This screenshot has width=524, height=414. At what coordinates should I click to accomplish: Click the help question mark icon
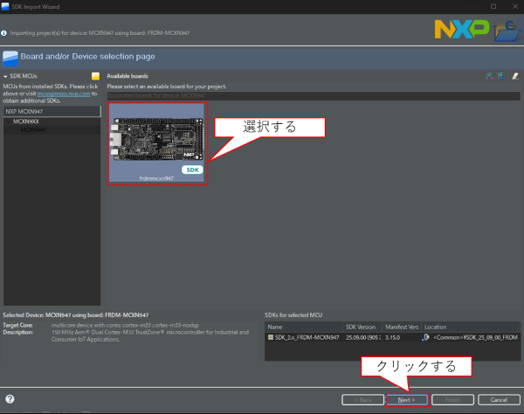(x=10, y=399)
